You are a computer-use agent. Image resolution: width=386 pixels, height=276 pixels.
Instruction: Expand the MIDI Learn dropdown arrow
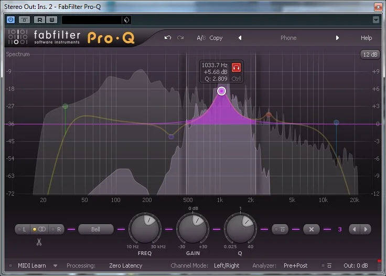point(55,266)
